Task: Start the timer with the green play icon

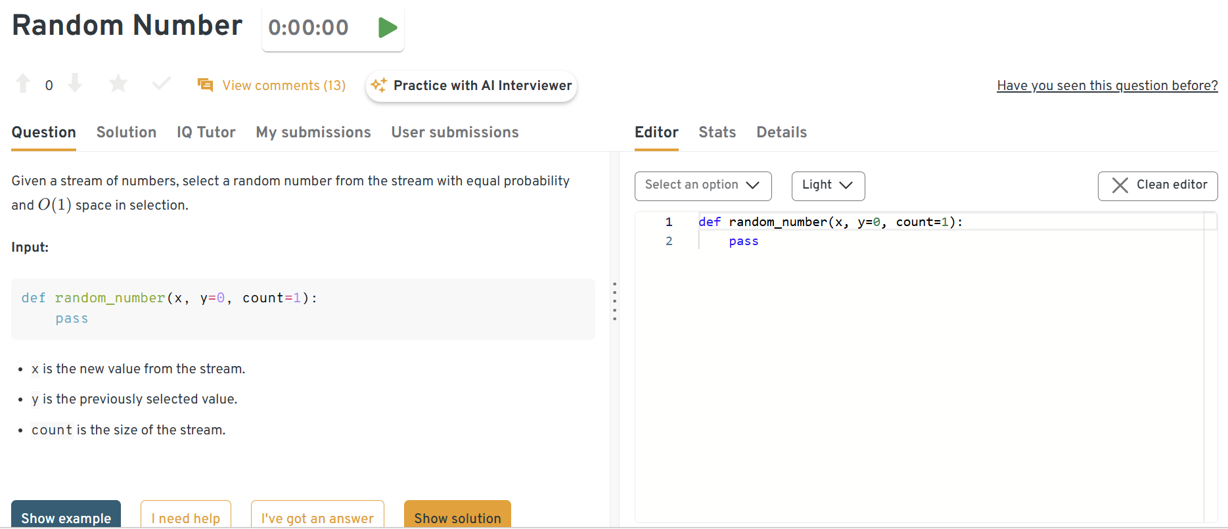Action: coord(388,28)
